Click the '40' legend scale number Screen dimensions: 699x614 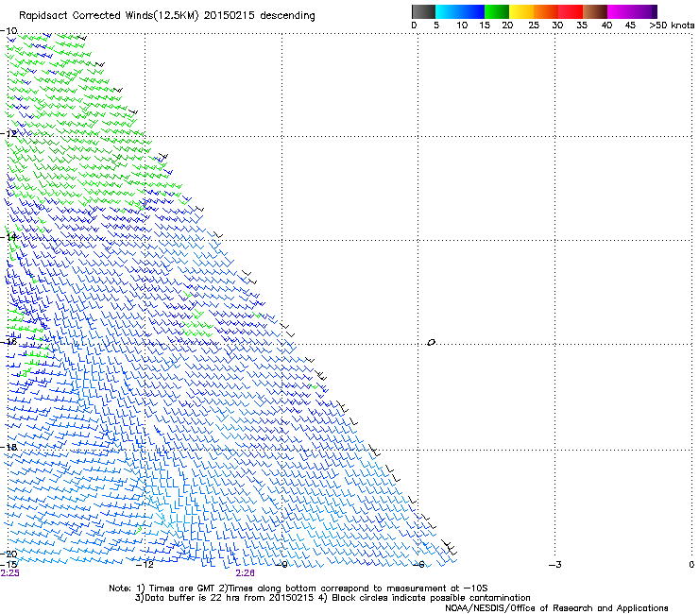[x=606, y=26]
